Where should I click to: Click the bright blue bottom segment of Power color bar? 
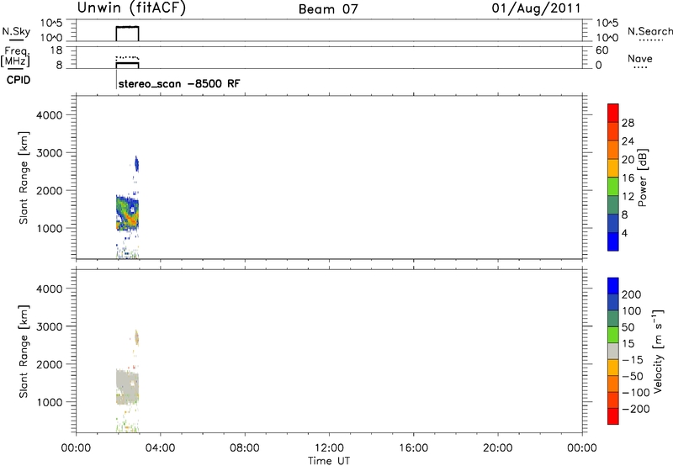click(x=613, y=241)
